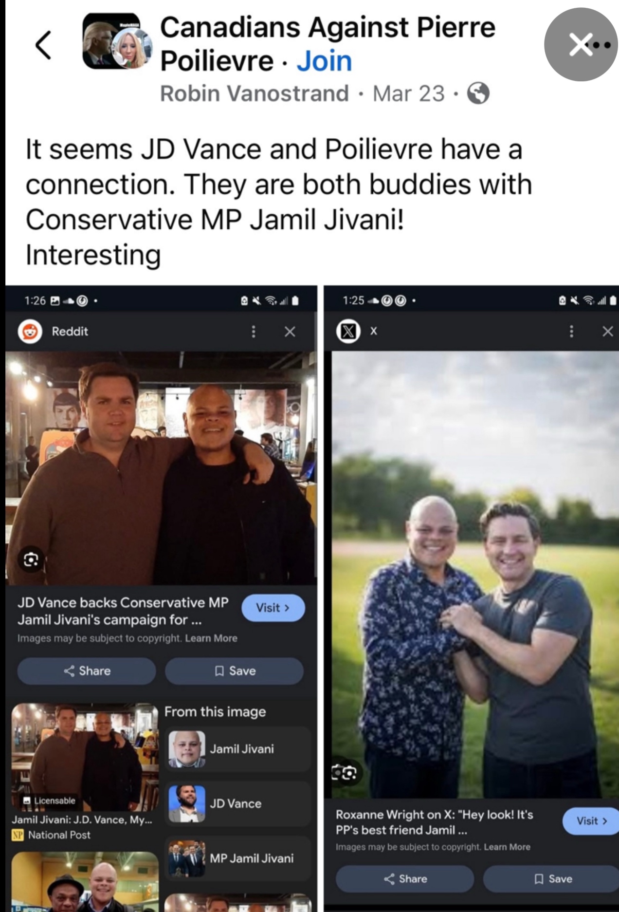Open three-dot menu in X panel
The height and width of the screenshot is (912, 619).
[571, 332]
